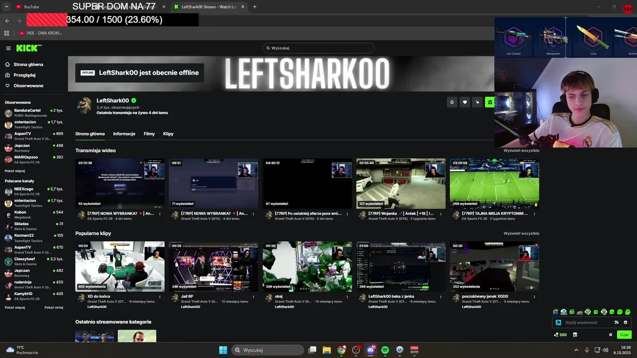Open the LeftShark00 channel avatar
The image size is (637, 358).
(84, 105)
